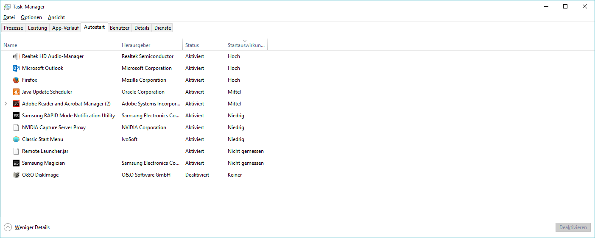This screenshot has width=595, height=238.
Task: Click the Samsung RAPID Mode Notification Utility icon
Action: click(16, 116)
